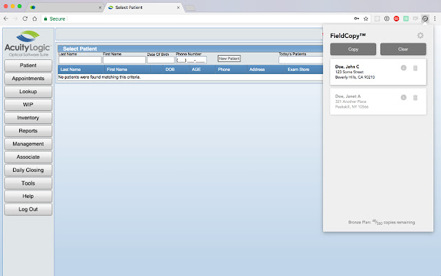Click the Log Out button

(28, 210)
